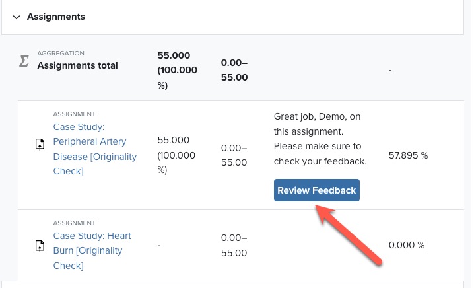The width and height of the screenshot is (474, 288).
Task: Click the bold 55.000 (100.000 %) total grade
Action: pyautogui.click(x=177, y=71)
